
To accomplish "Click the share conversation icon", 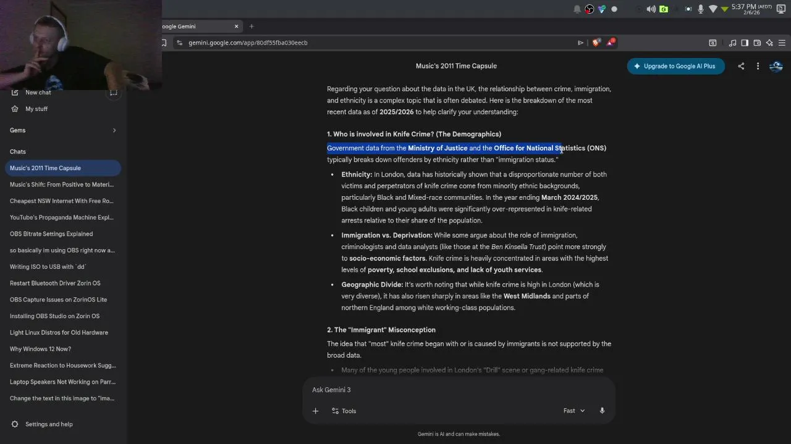I will 741,66.
